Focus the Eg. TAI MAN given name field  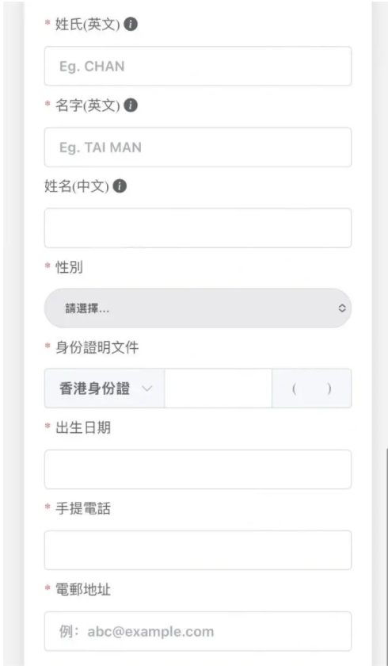pos(198,147)
